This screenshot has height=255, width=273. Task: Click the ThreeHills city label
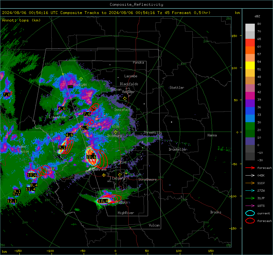(153, 133)
